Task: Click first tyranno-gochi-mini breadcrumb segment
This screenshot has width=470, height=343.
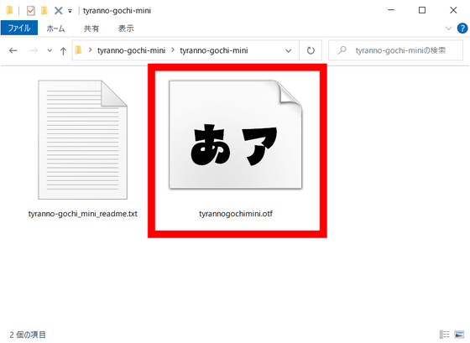Action: tap(131, 50)
